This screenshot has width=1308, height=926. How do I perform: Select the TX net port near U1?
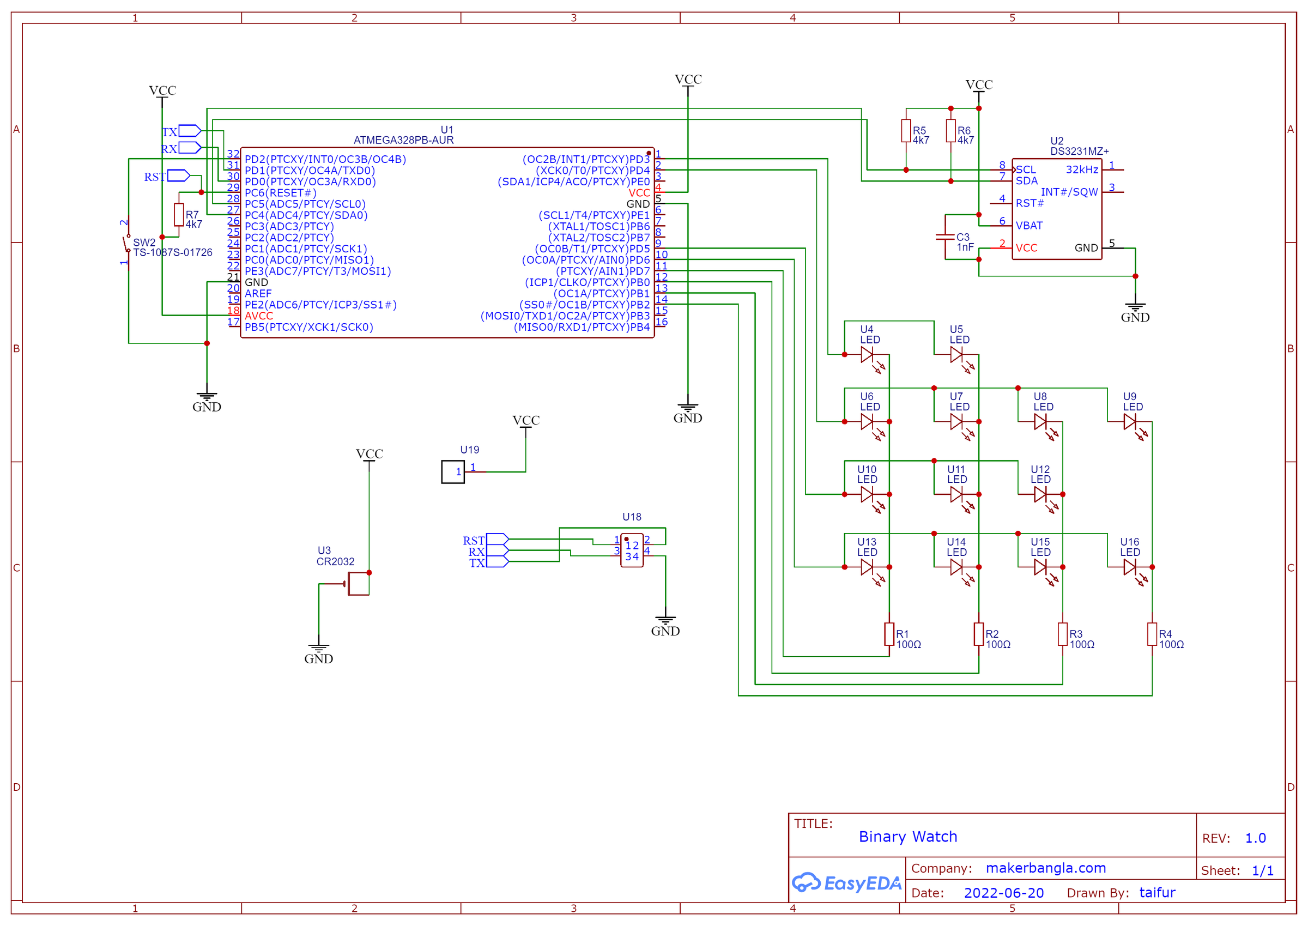point(189,131)
